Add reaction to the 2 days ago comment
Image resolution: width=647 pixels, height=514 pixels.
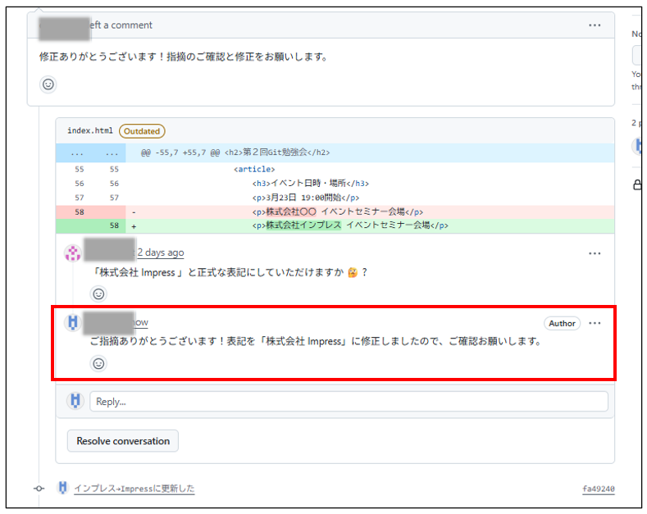click(98, 294)
